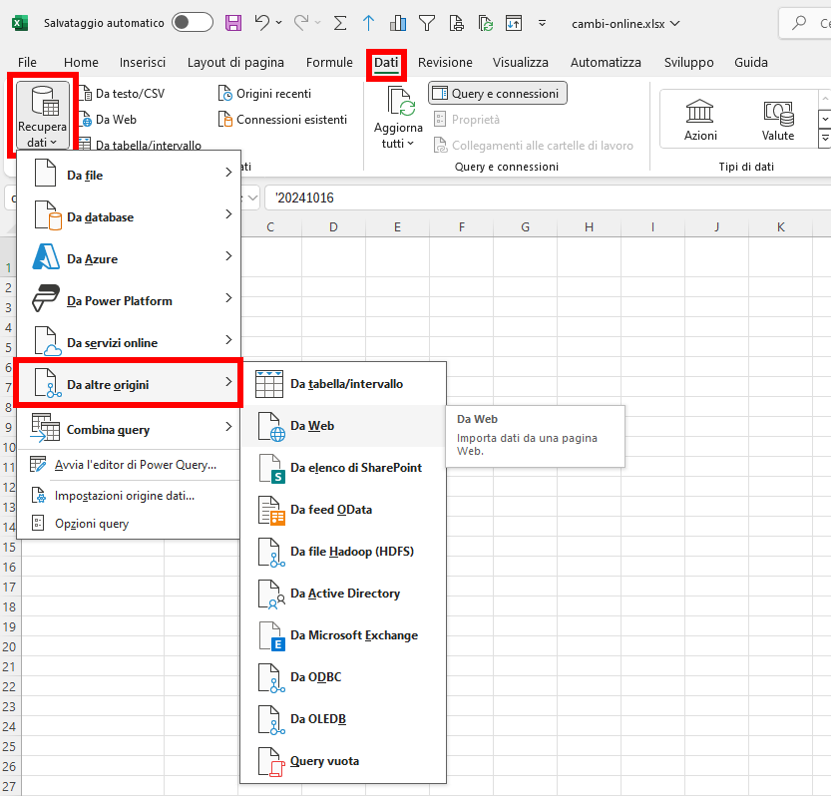831x796 pixels.
Task: Open Impostazioni origine dati
Action: [130, 496]
